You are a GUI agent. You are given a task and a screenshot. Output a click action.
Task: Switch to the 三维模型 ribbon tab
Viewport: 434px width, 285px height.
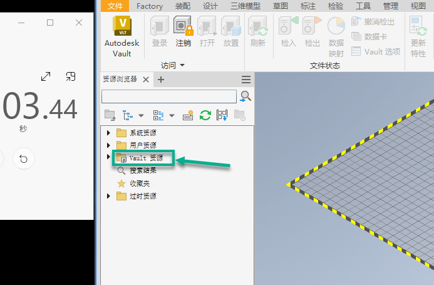coord(245,6)
